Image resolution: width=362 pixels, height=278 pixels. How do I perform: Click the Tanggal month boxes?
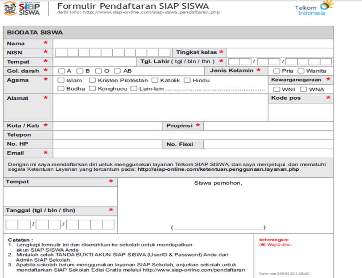(x=48, y=224)
